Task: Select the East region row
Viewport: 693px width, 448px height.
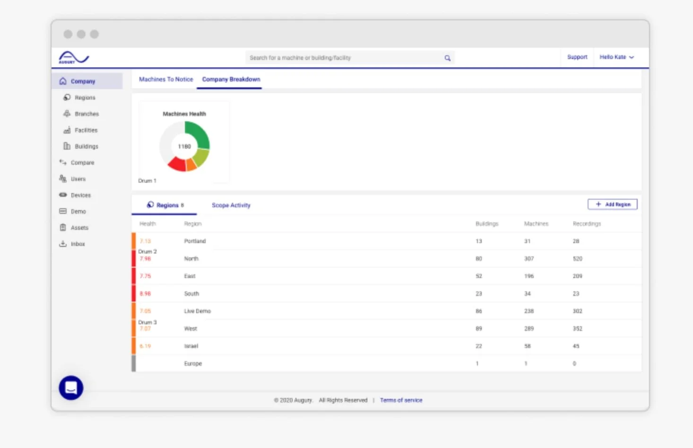Action: tap(387, 276)
